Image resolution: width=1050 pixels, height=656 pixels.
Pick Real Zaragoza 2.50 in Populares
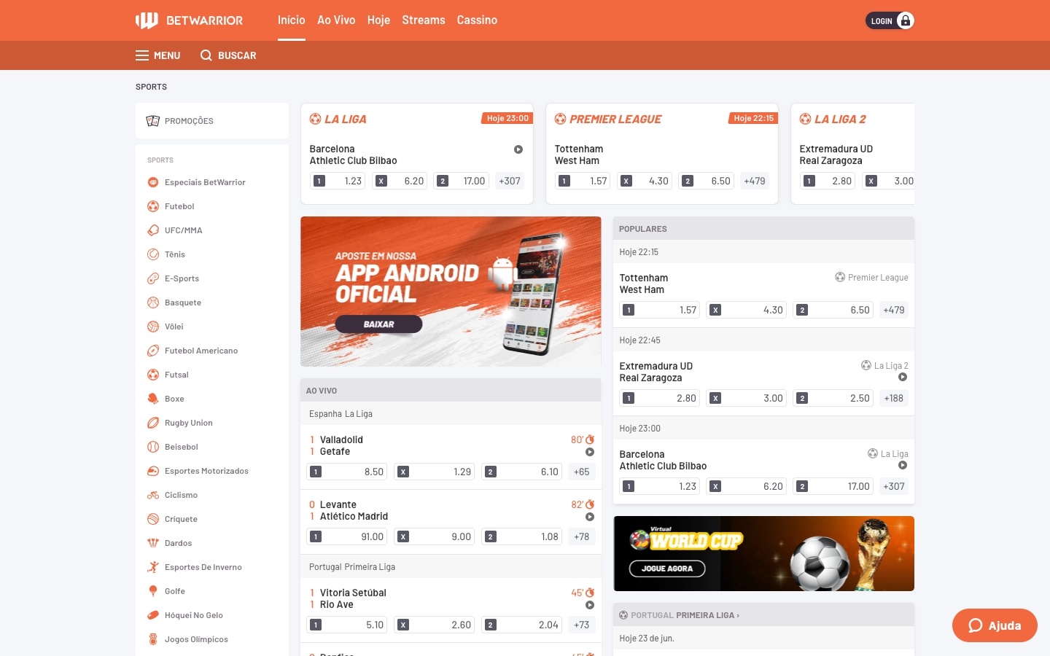point(833,398)
